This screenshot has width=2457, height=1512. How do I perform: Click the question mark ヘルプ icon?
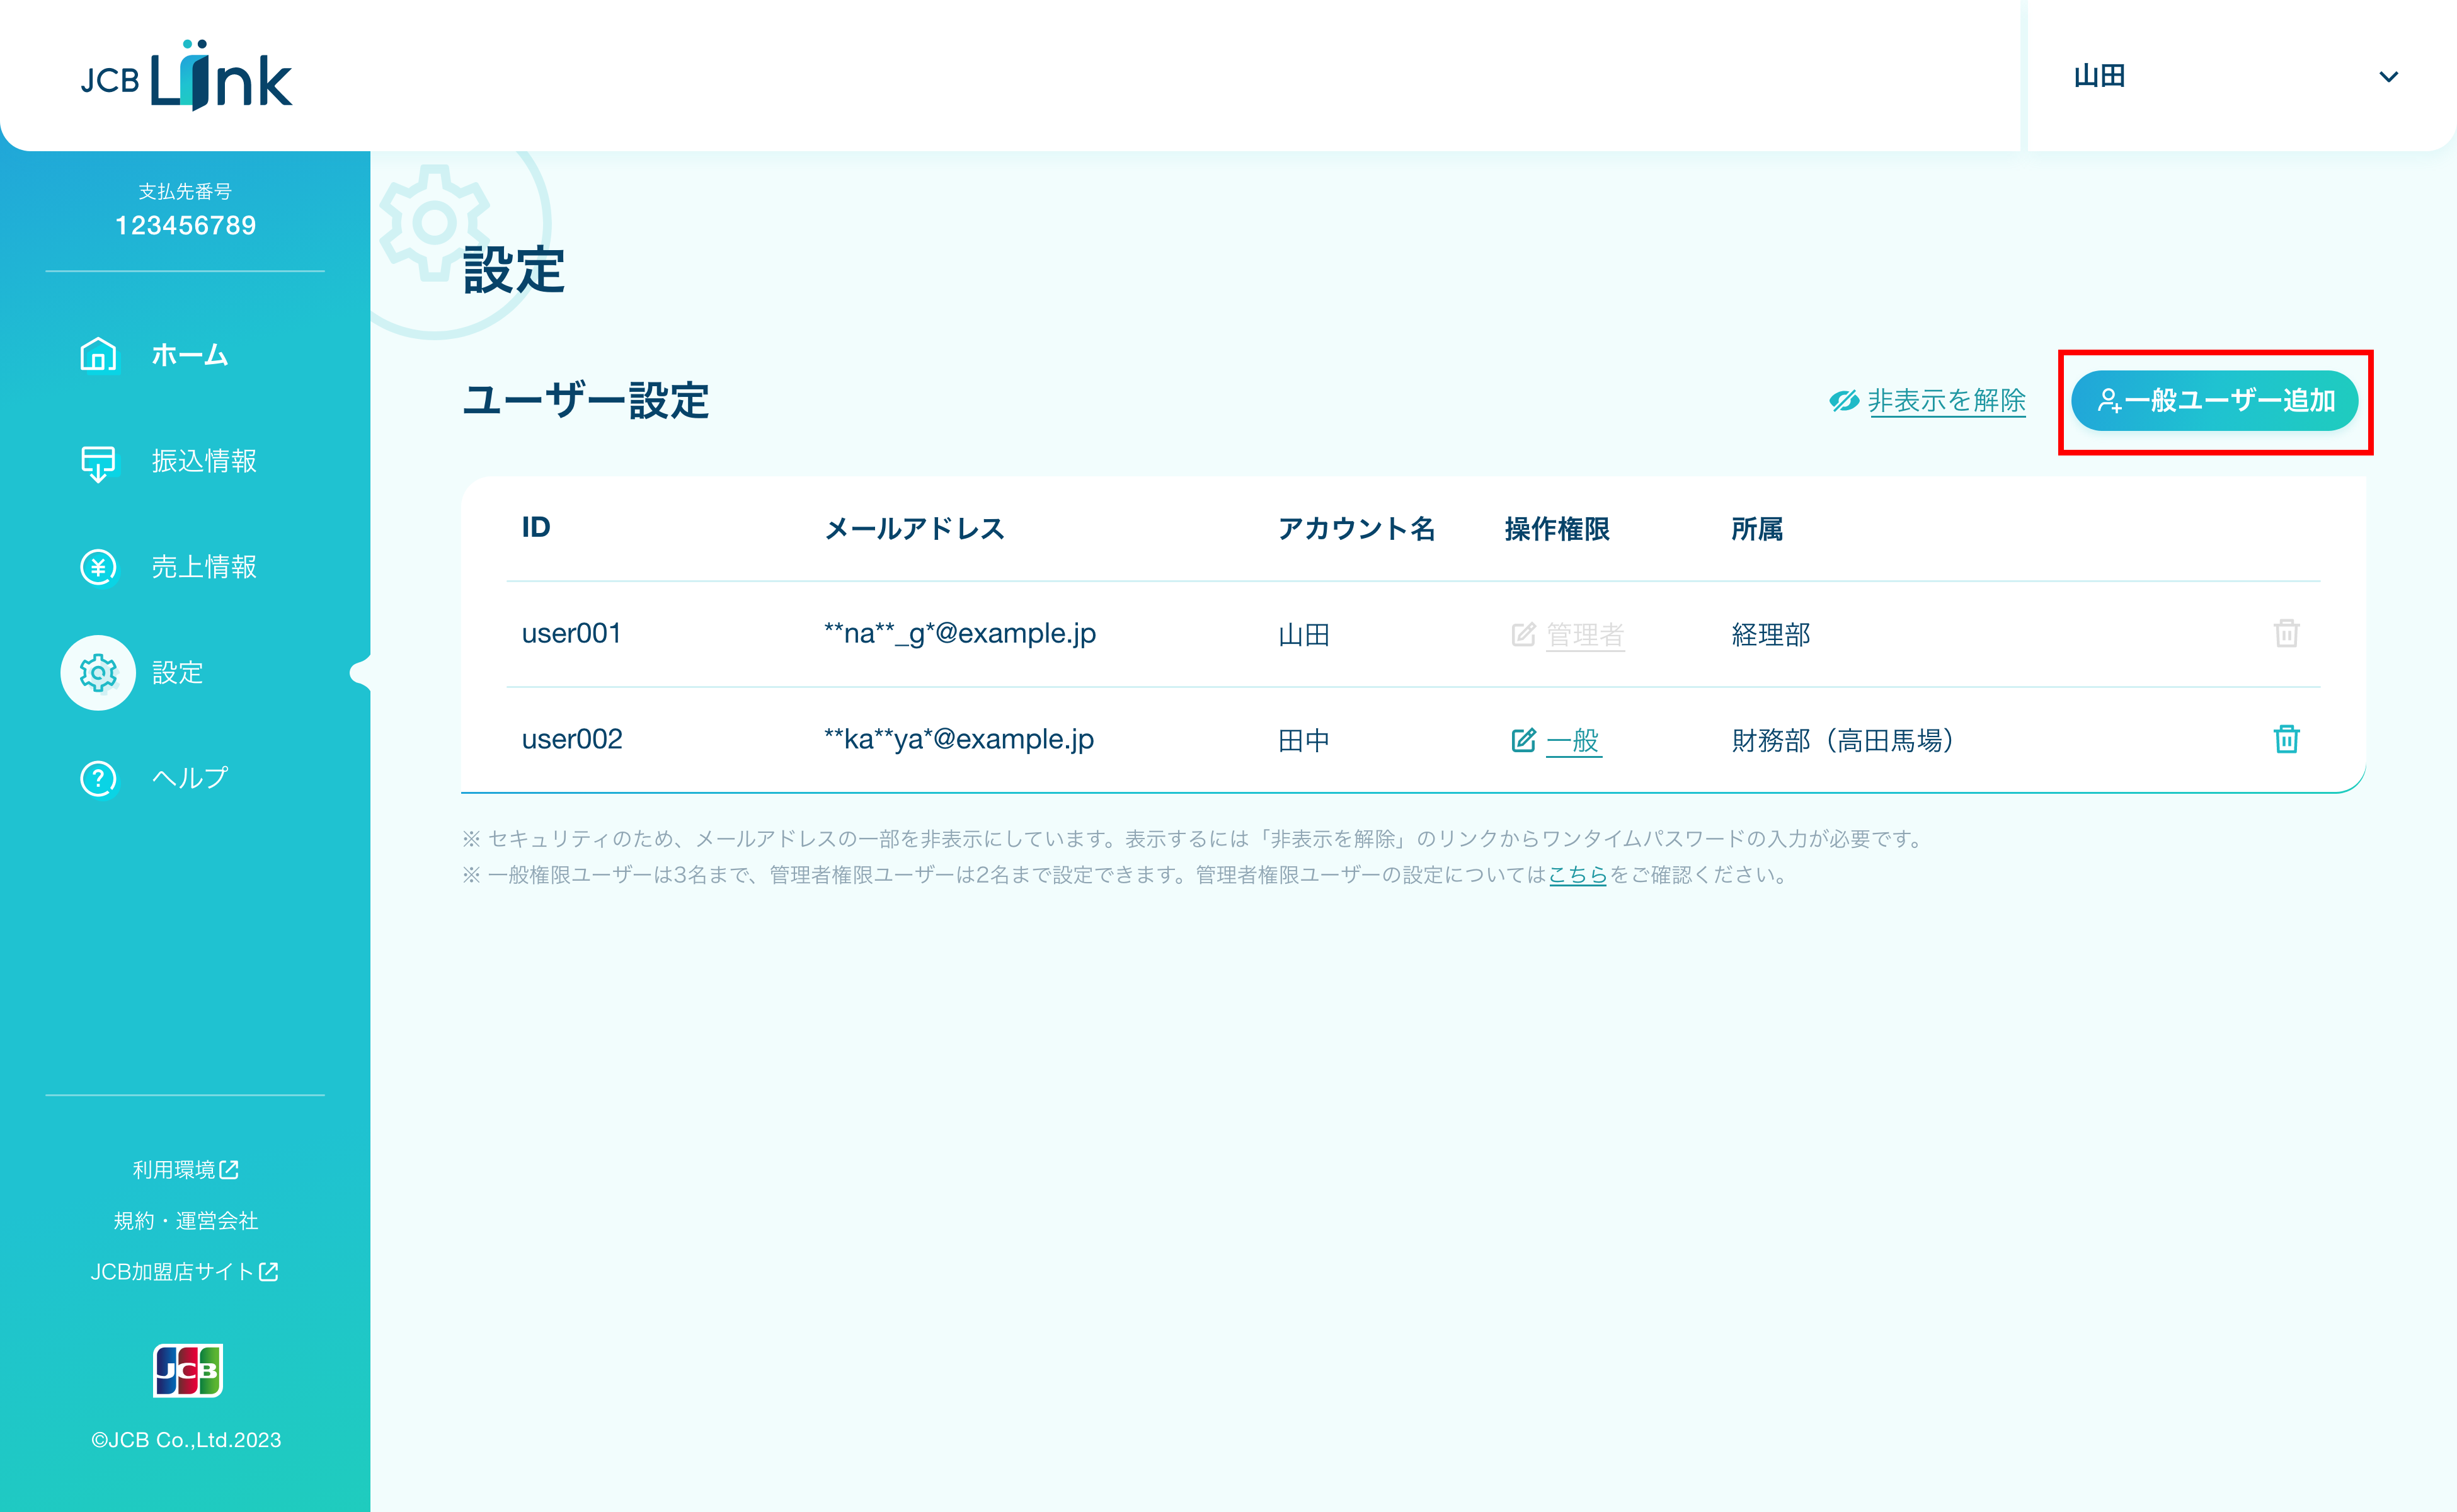98,778
